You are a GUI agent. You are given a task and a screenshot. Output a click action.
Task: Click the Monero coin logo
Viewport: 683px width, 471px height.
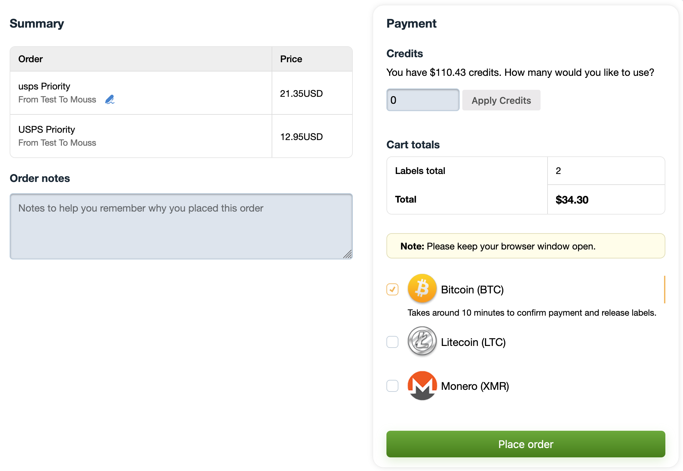pos(422,385)
